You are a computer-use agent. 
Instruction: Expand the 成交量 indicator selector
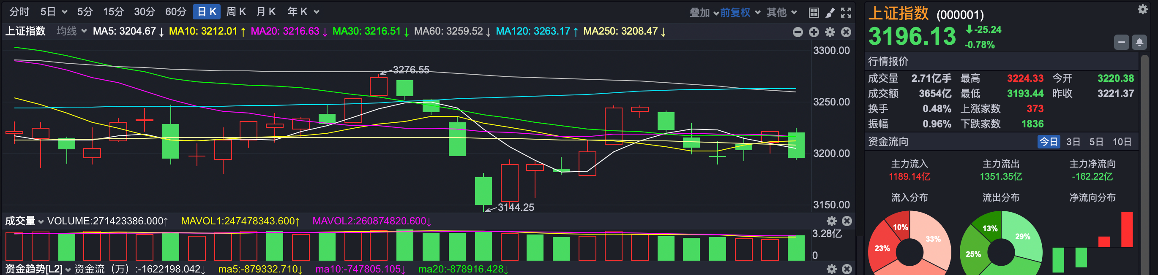pyautogui.click(x=24, y=221)
